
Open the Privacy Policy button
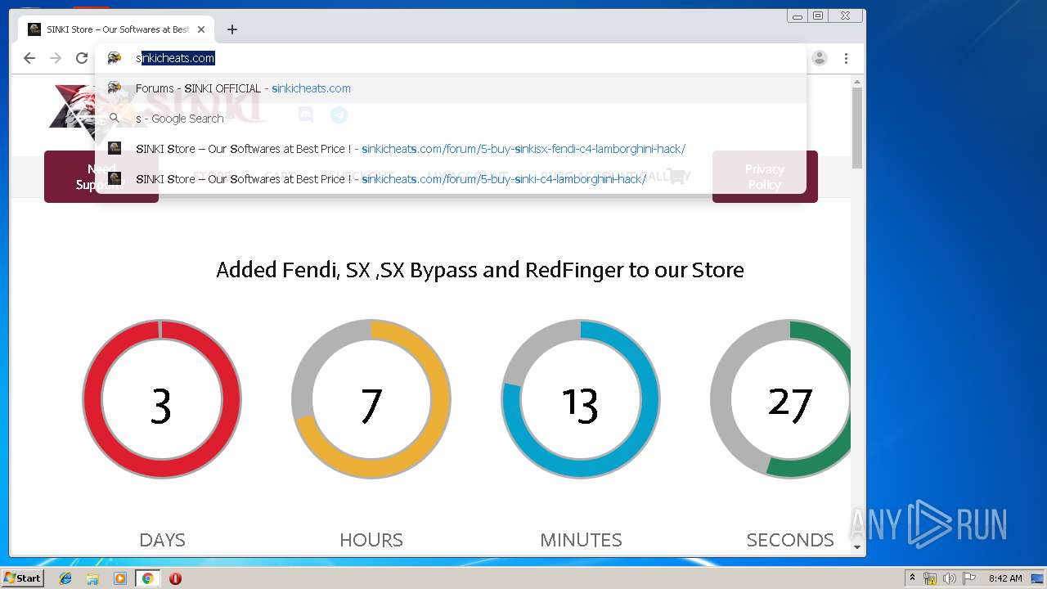pos(765,177)
